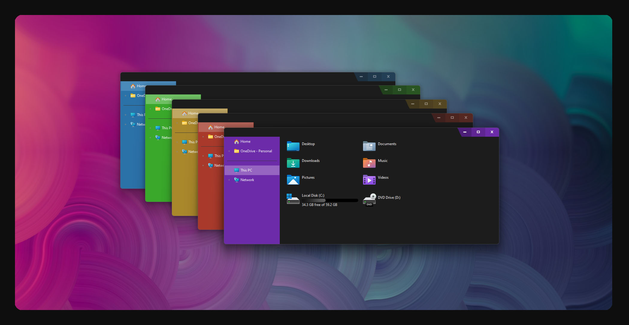Open the Pictures folder icon
629x325 pixels.
point(293,180)
